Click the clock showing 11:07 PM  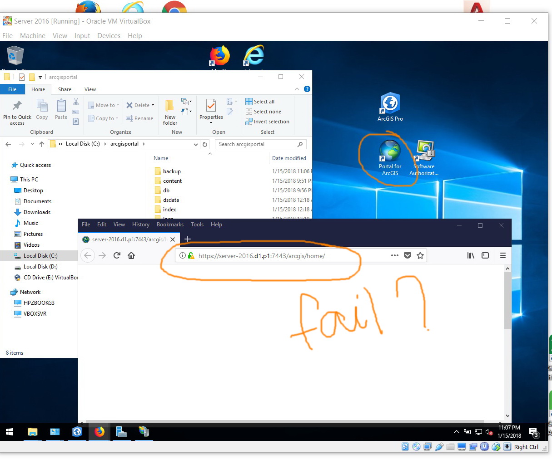point(509,428)
